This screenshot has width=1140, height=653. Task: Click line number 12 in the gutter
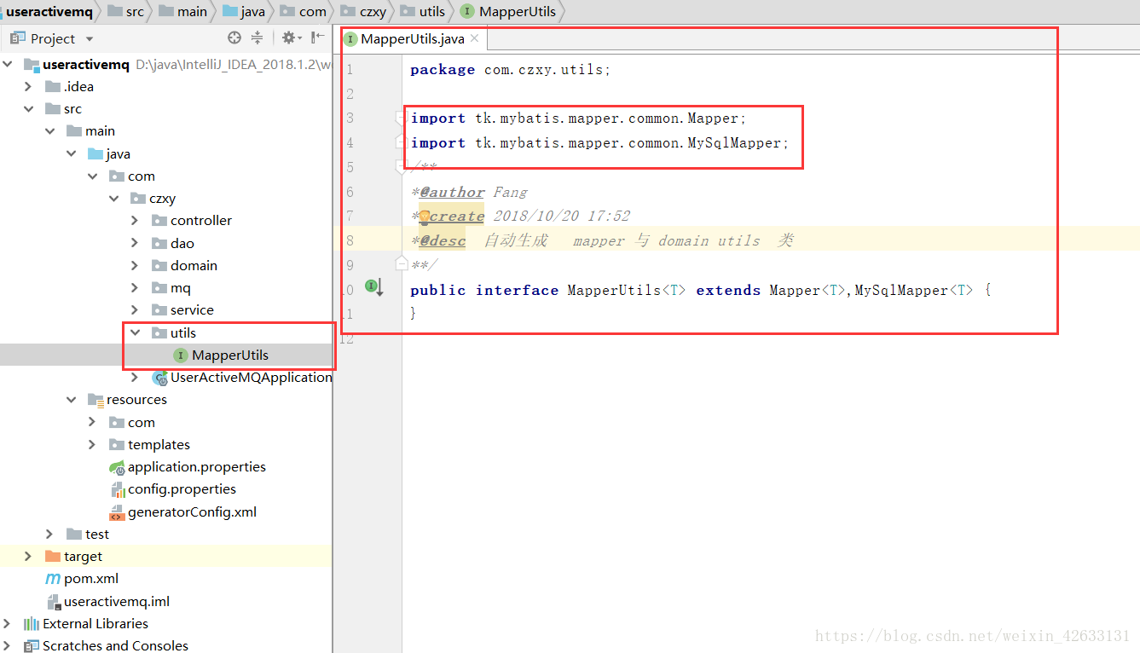346,338
